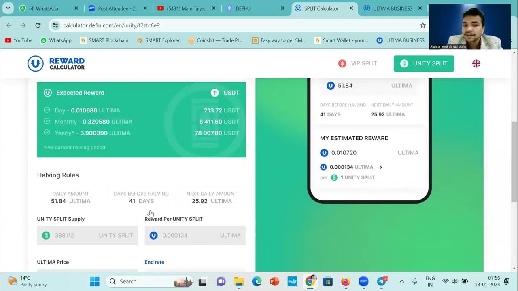Open the SMART Blockchain bookmark
The image size is (518, 291).
[104, 40]
